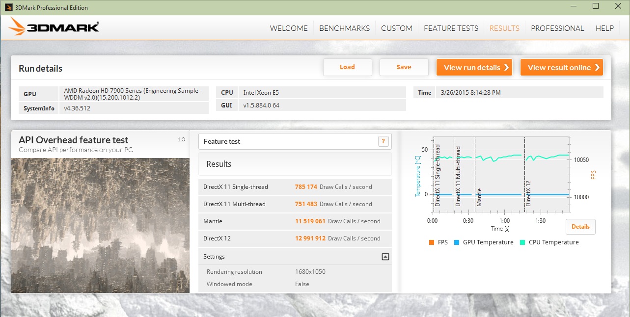Click the SystemInfo version v4.36.512
The height and width of the screenshot is (317, 630).
coord(77,108)
